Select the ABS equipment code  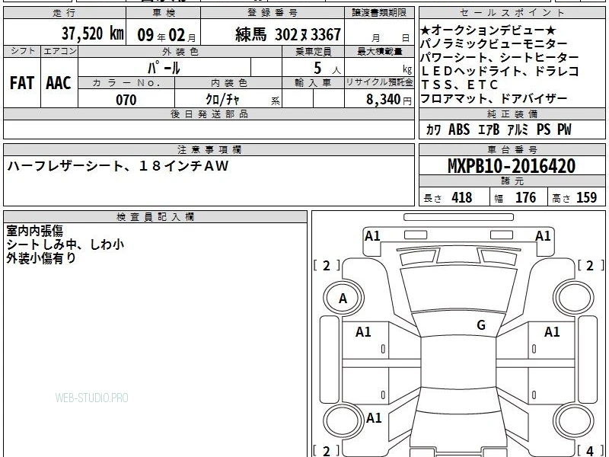[x=459, y=129]
